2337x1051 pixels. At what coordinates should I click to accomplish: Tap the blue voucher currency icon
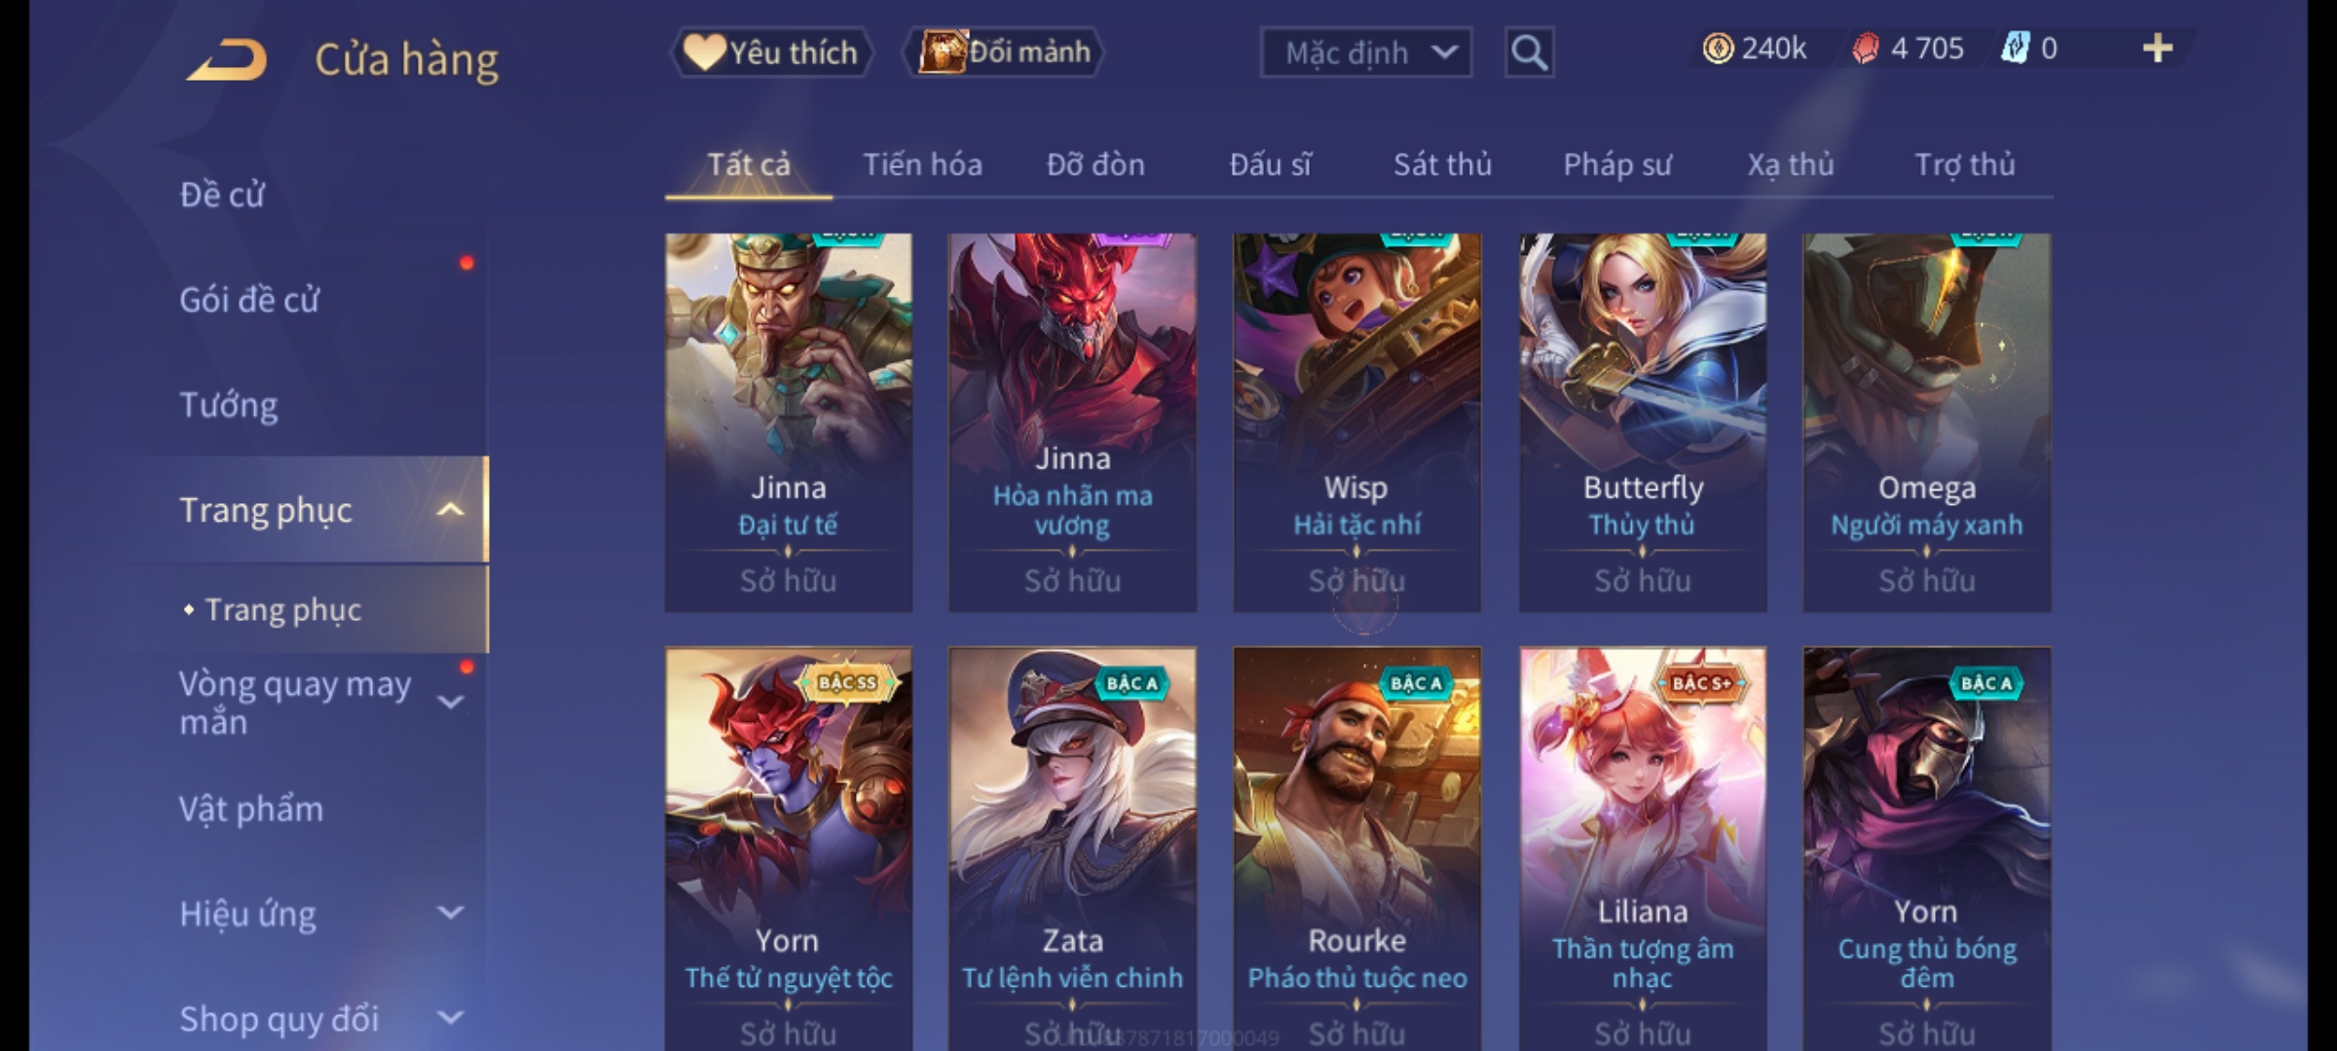2015,49
